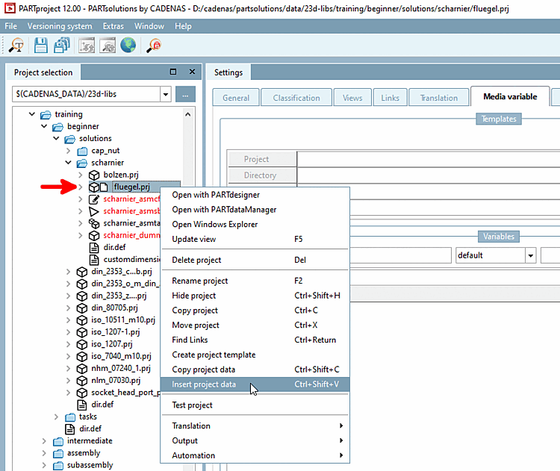
Task: Click the project tree scrollbar up arrow
Action: point(188,114)
